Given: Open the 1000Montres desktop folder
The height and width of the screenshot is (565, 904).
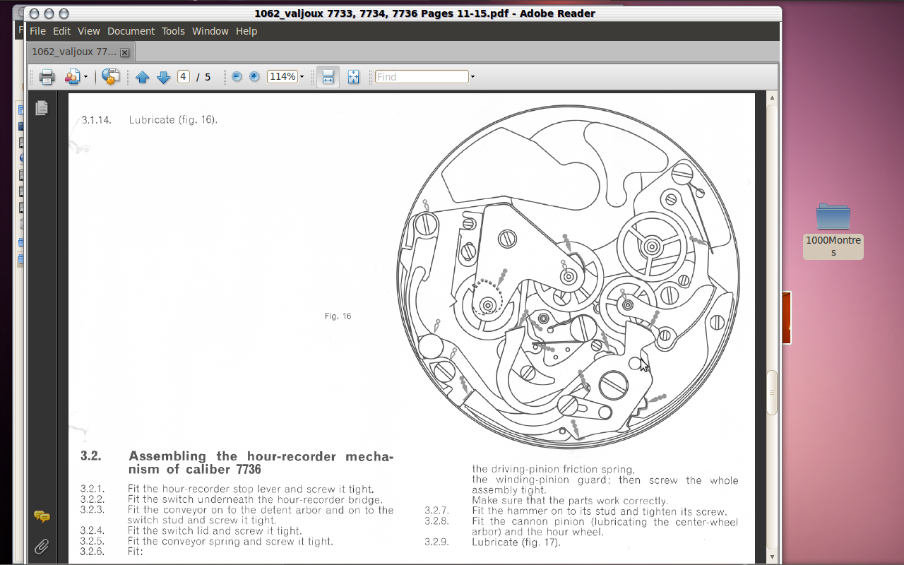Looking at the screenshot, I should tap(833, 230).
